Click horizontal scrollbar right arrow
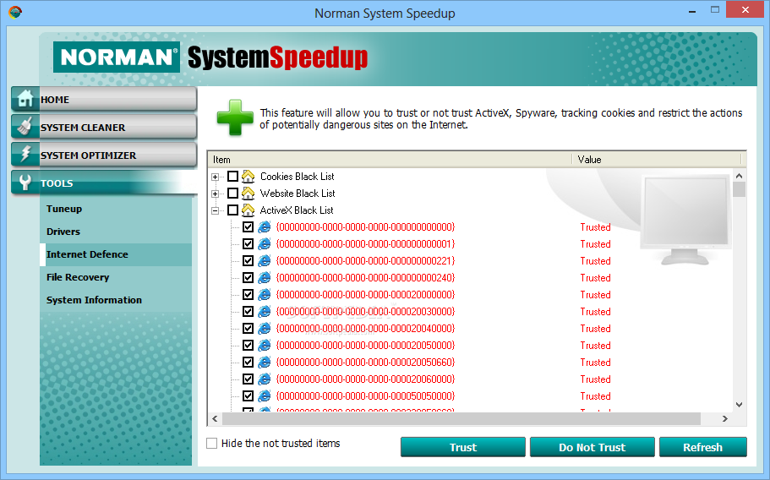The height and width of the screenshot is (480, 770). click(725, 418)
